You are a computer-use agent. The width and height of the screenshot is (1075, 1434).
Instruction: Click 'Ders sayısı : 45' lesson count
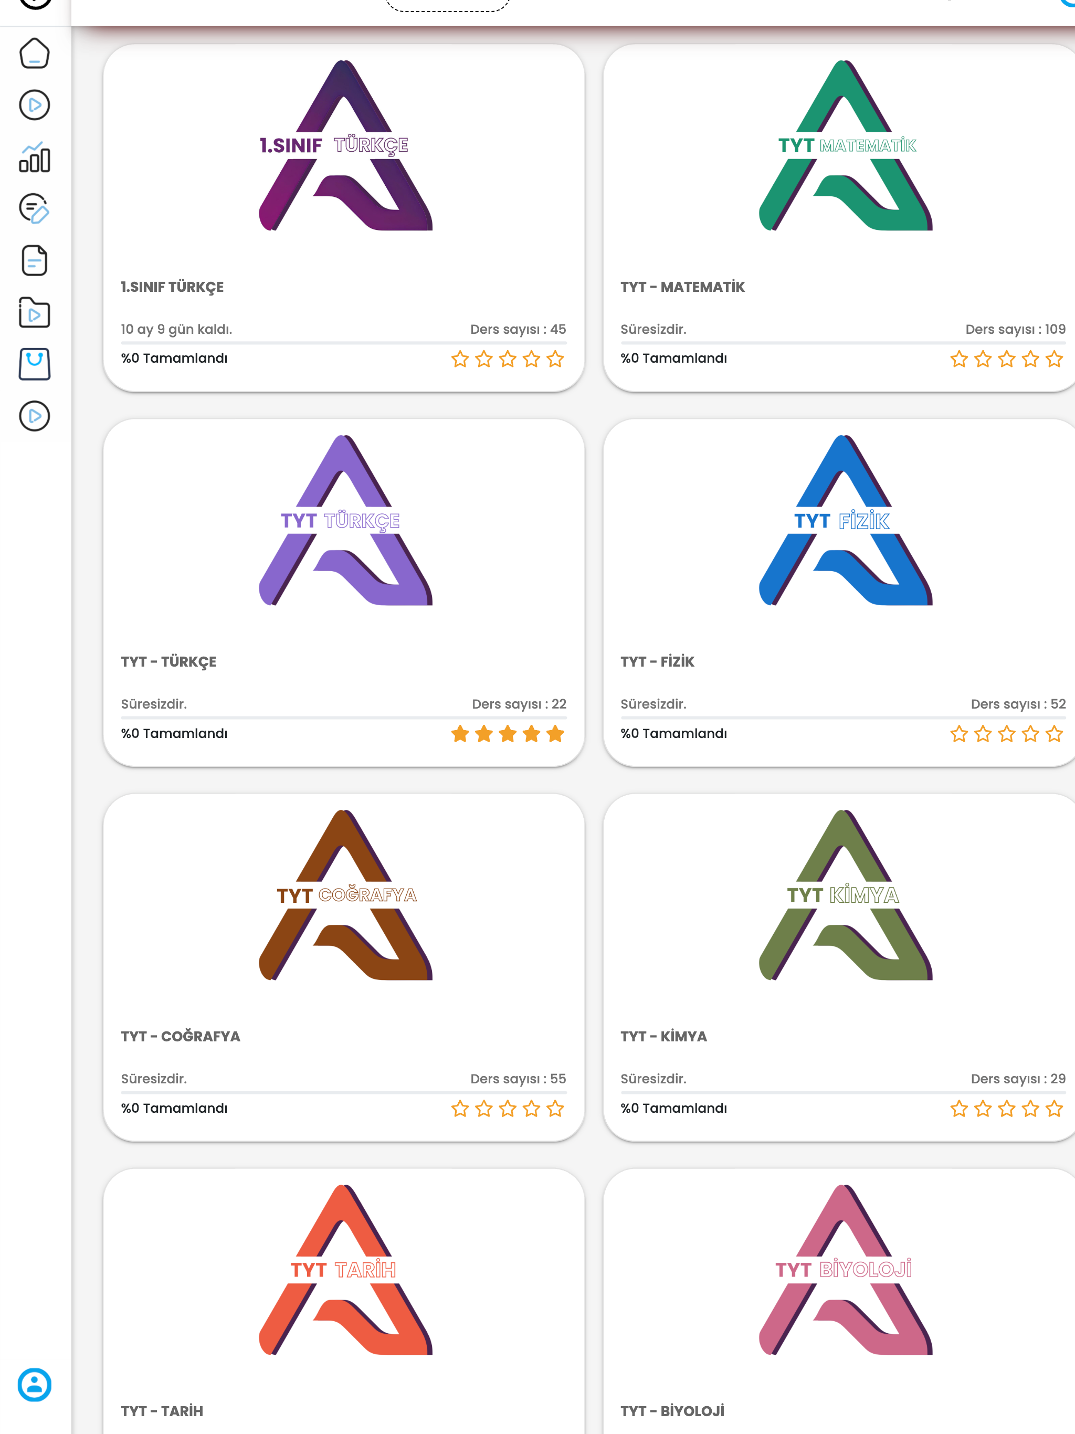(x=518, y=329)
